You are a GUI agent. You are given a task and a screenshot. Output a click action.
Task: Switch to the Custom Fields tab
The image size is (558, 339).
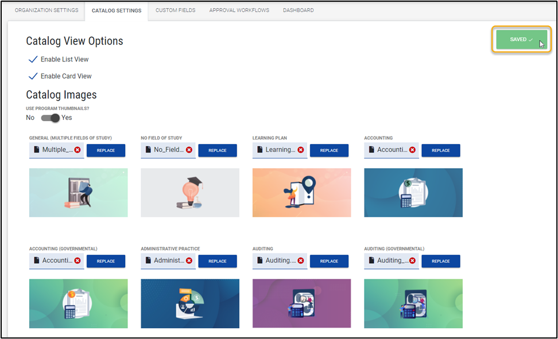[175, 10]
